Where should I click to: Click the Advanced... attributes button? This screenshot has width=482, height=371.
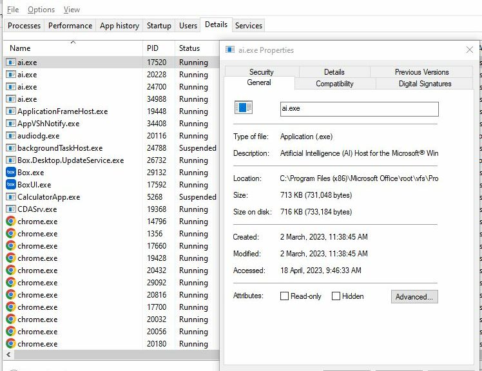click(x=414, y=297)
